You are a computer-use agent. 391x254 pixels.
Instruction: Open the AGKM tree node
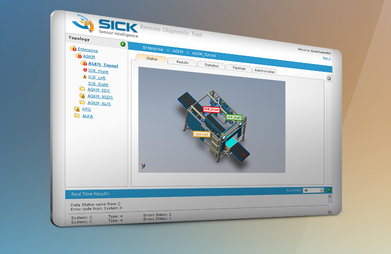(89, 56)
